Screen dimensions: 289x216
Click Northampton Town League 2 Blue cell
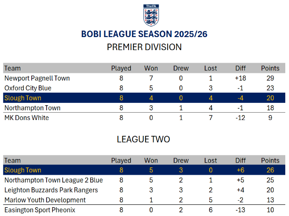pyautogui.click(x=54, y=180)
